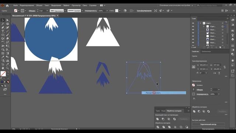The width and height of the screenshot is (236, 133).
Task: Expand the <Груп...> sublayer
Action: 204,26
